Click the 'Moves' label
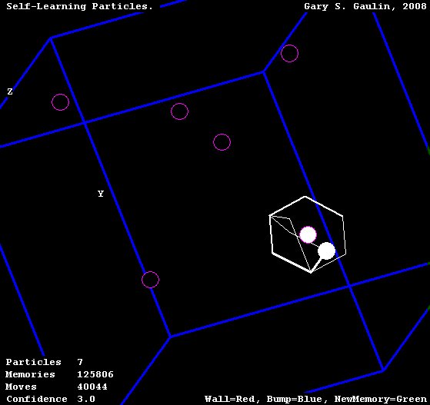Viewport: 430px width, 405px height. click(21, 387)
